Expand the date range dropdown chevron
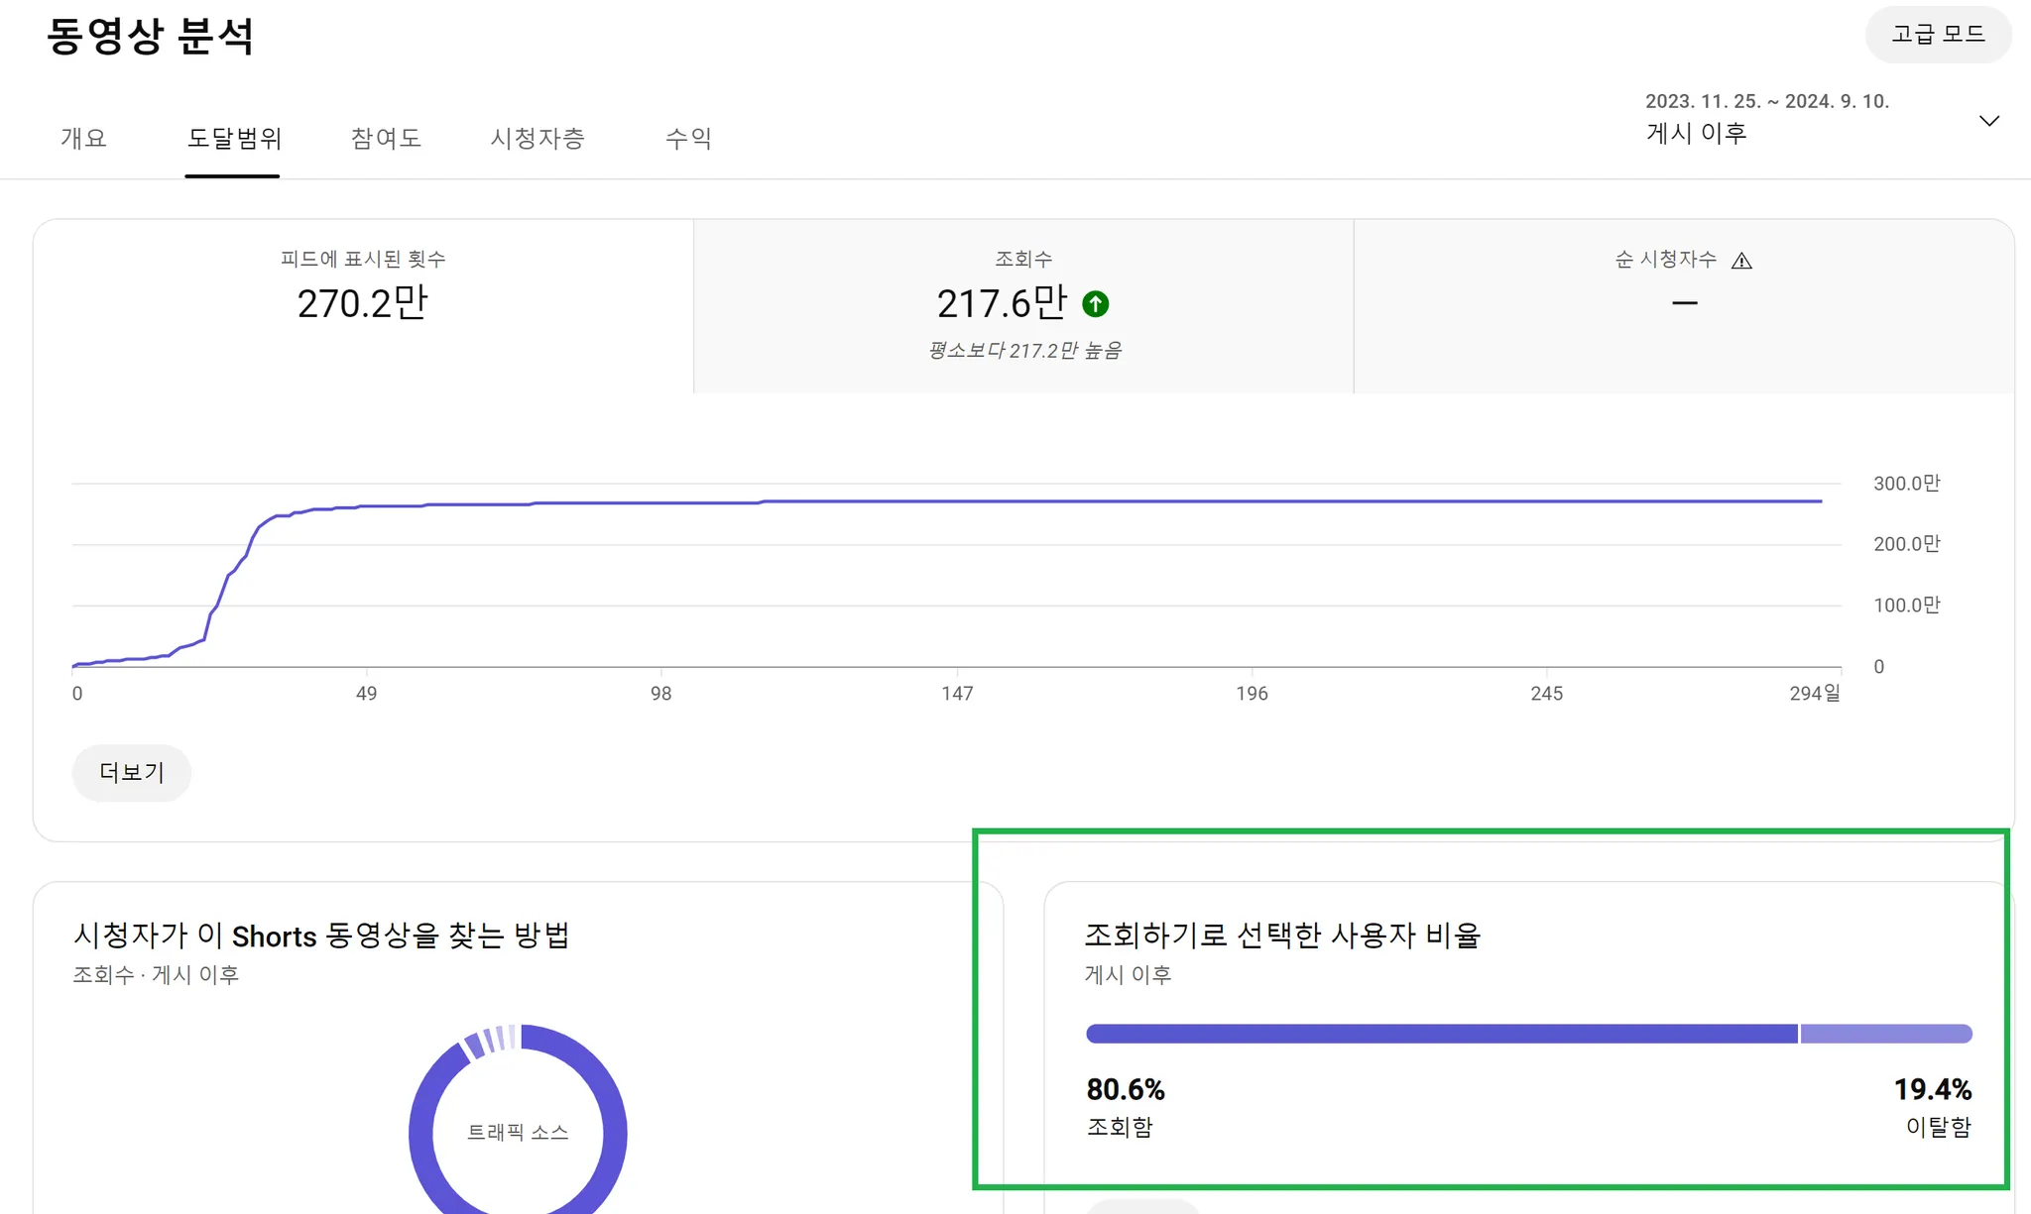Image resolution: width=2031 pixels, height=1214 pixels. click(1988, 121)
